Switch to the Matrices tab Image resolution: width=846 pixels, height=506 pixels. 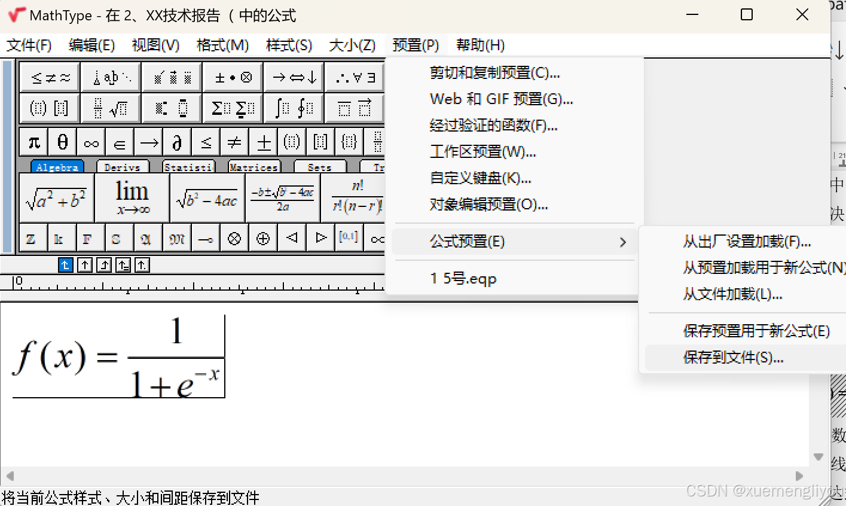254,167
